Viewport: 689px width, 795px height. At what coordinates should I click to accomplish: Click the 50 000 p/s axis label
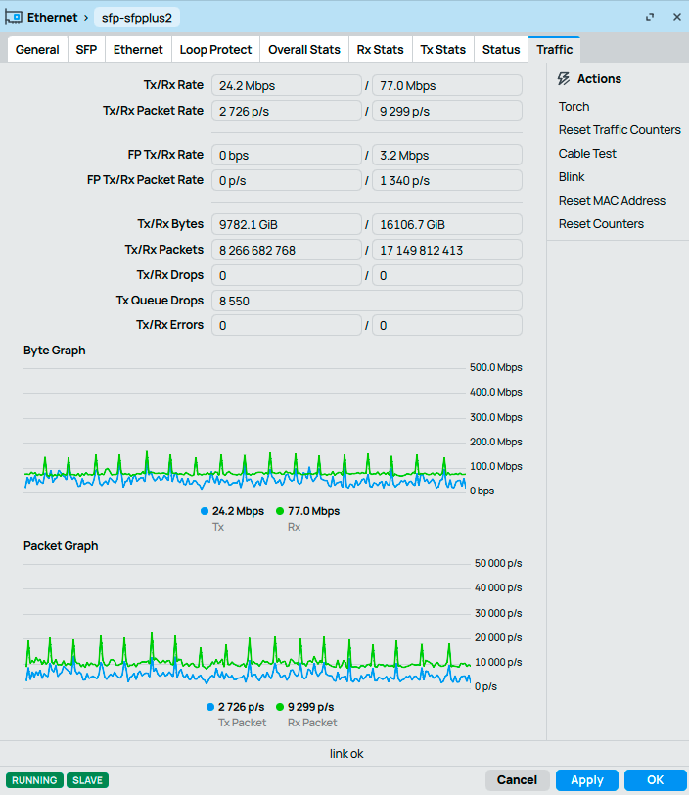[498, 563]
